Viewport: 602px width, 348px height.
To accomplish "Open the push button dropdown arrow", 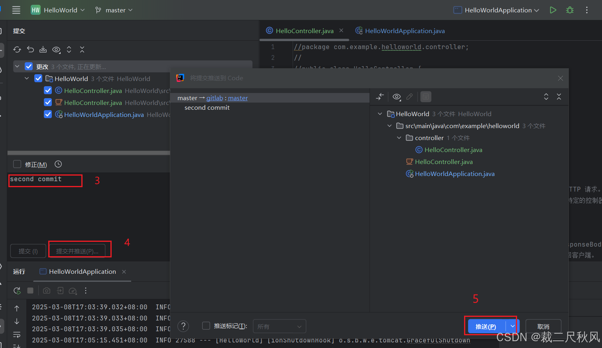I will [x=512, y=326].
